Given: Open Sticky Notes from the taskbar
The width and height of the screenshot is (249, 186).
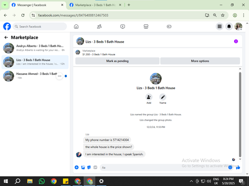Looking at the screenshot, I should tap(66, 181).
